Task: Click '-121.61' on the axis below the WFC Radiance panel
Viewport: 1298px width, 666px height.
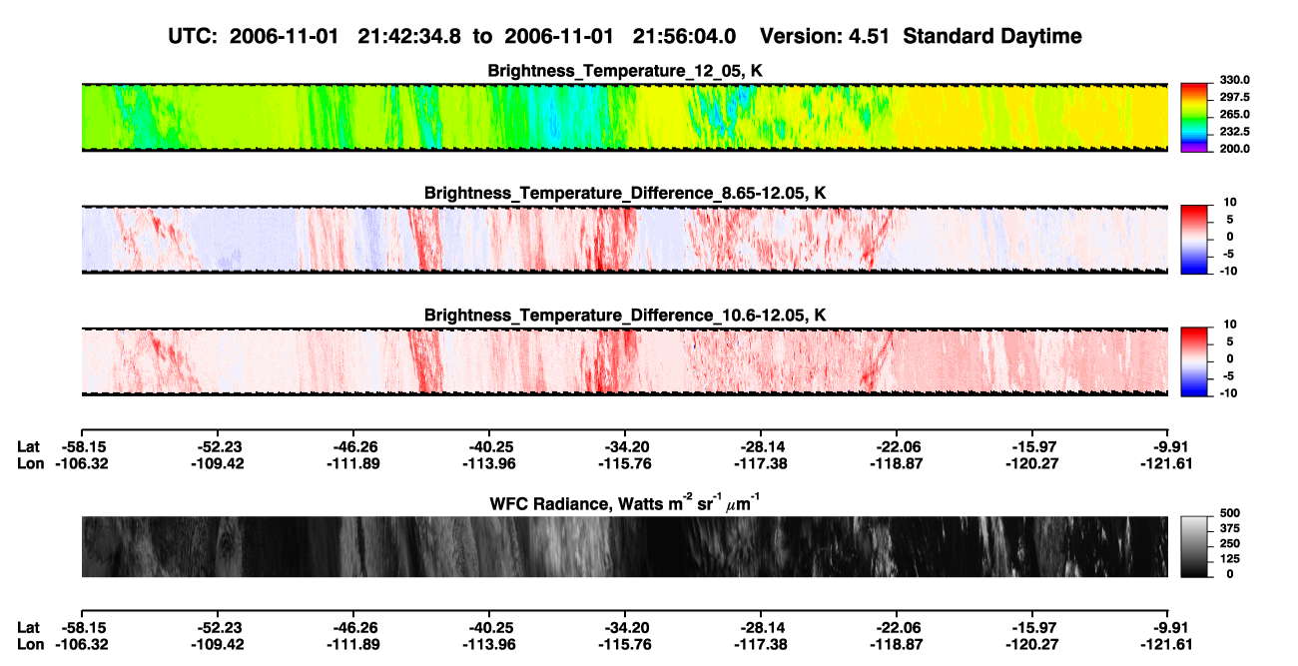Action: coord(1168,645)
